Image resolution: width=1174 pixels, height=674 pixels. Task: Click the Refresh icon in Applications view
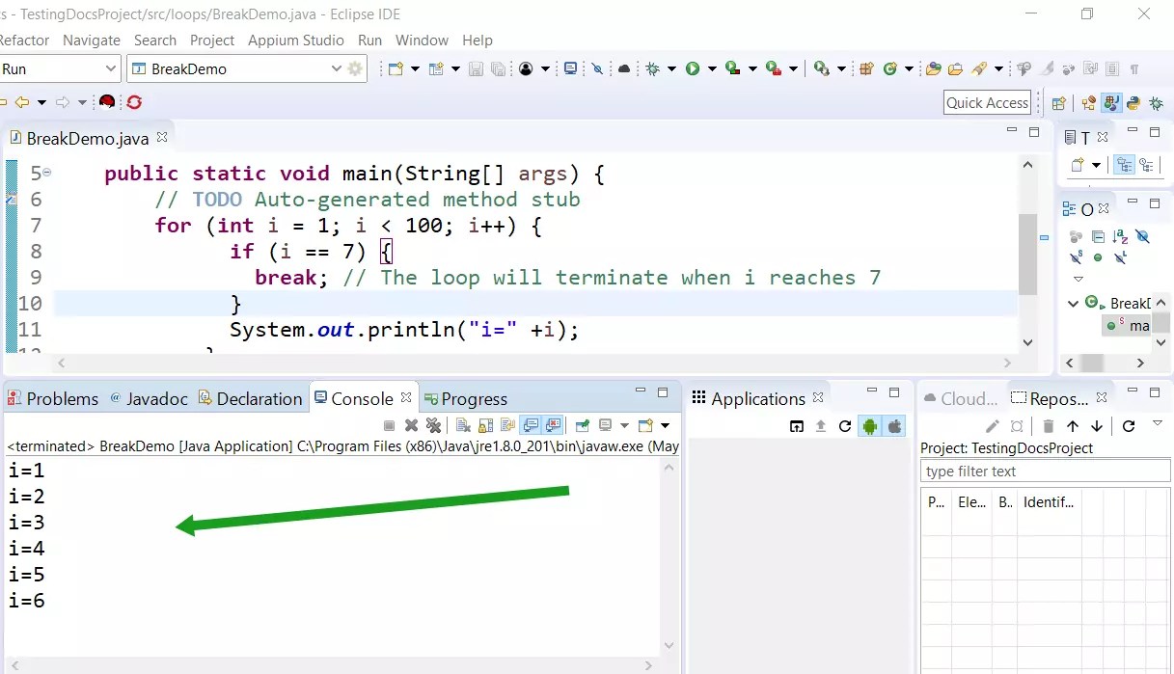(x=844, y=426)
